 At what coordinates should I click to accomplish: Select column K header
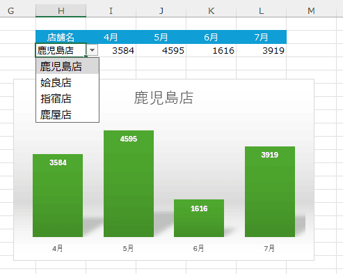[211, 10]
